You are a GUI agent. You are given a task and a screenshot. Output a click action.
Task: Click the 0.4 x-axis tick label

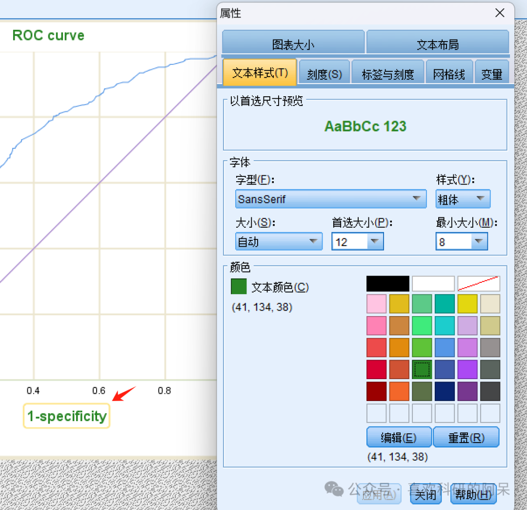point(33,391)
